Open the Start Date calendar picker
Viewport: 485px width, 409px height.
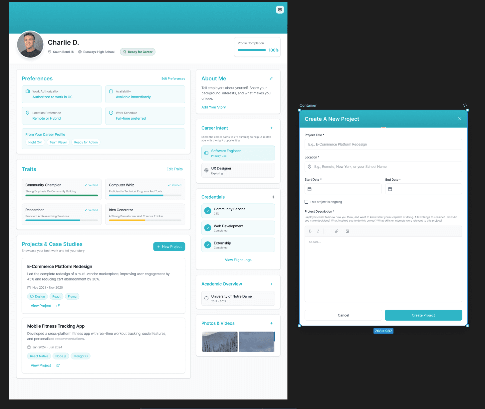[x=310, y=189]
